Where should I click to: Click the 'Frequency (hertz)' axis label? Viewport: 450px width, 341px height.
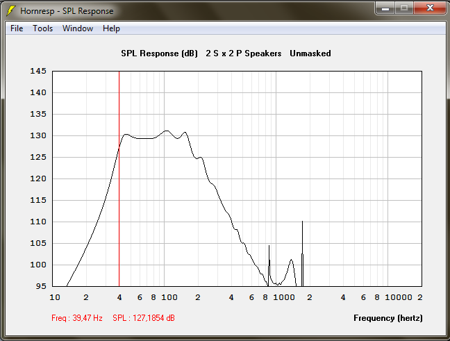(387, 318)
